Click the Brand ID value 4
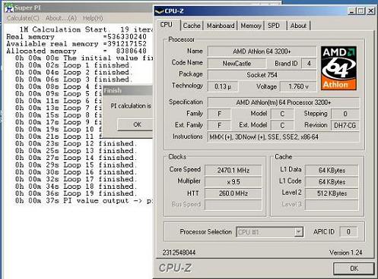 pos(309,63)
